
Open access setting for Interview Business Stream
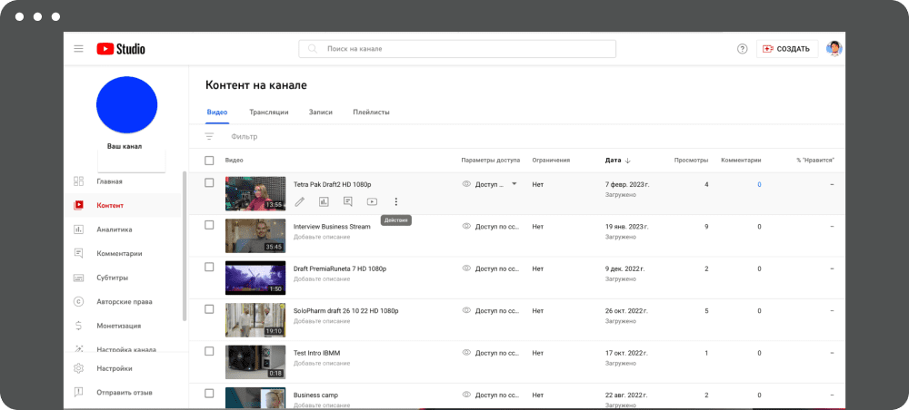click(x=497, y=227)
